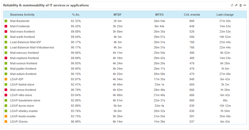Collapse the reliability widget panel
This screenshot has height=130, width=249.
(x=245, y=5)
